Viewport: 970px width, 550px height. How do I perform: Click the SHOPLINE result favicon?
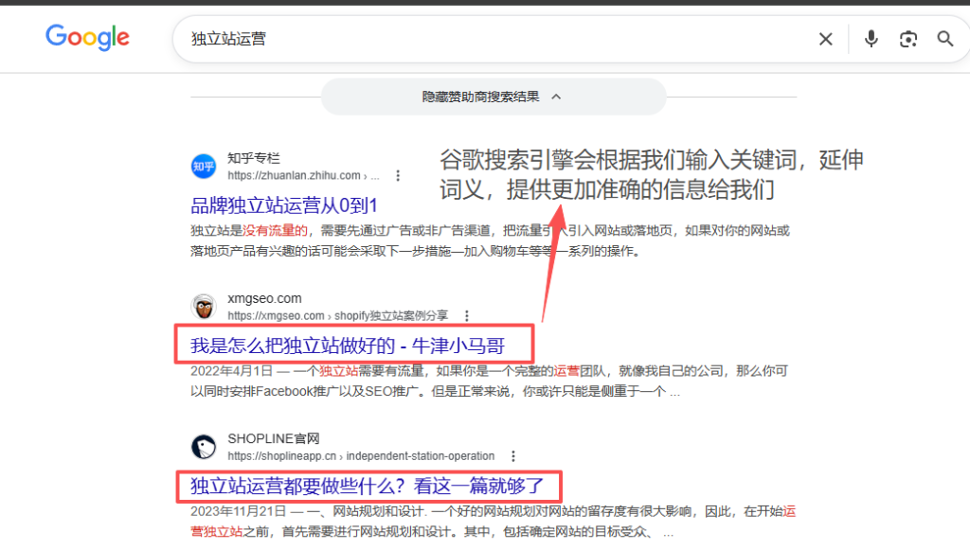tap(204, 447)
